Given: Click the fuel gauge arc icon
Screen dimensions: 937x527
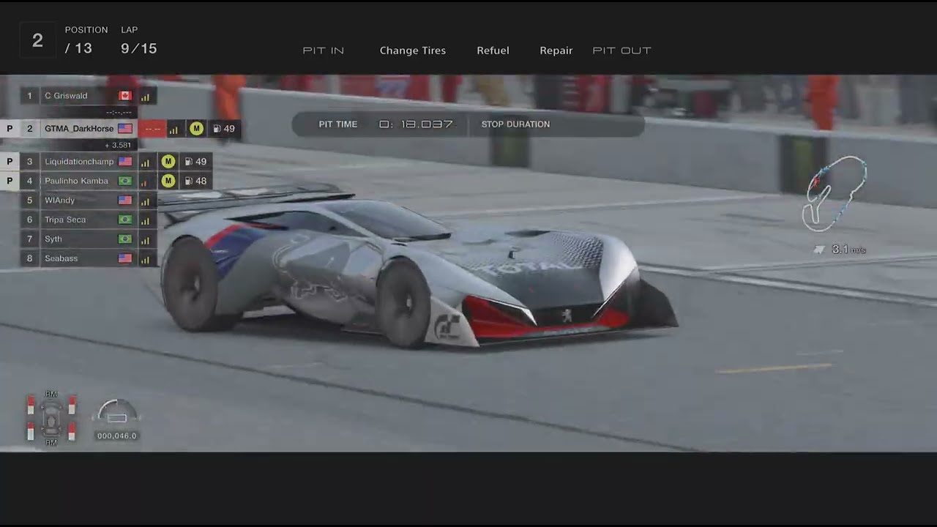Looking at the screenshot, I should [117, 411].
